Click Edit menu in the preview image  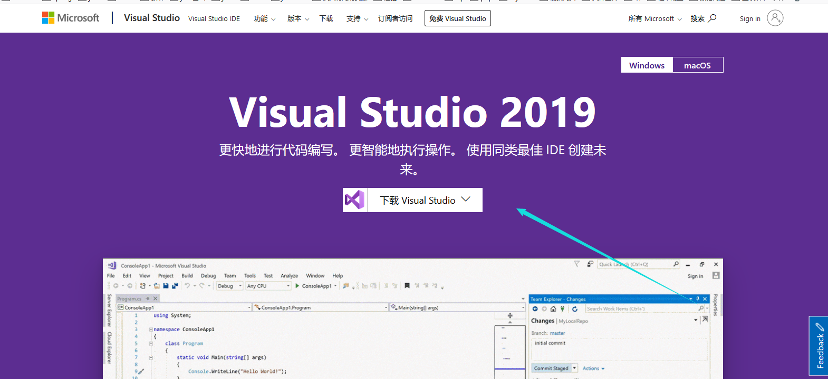127,276
